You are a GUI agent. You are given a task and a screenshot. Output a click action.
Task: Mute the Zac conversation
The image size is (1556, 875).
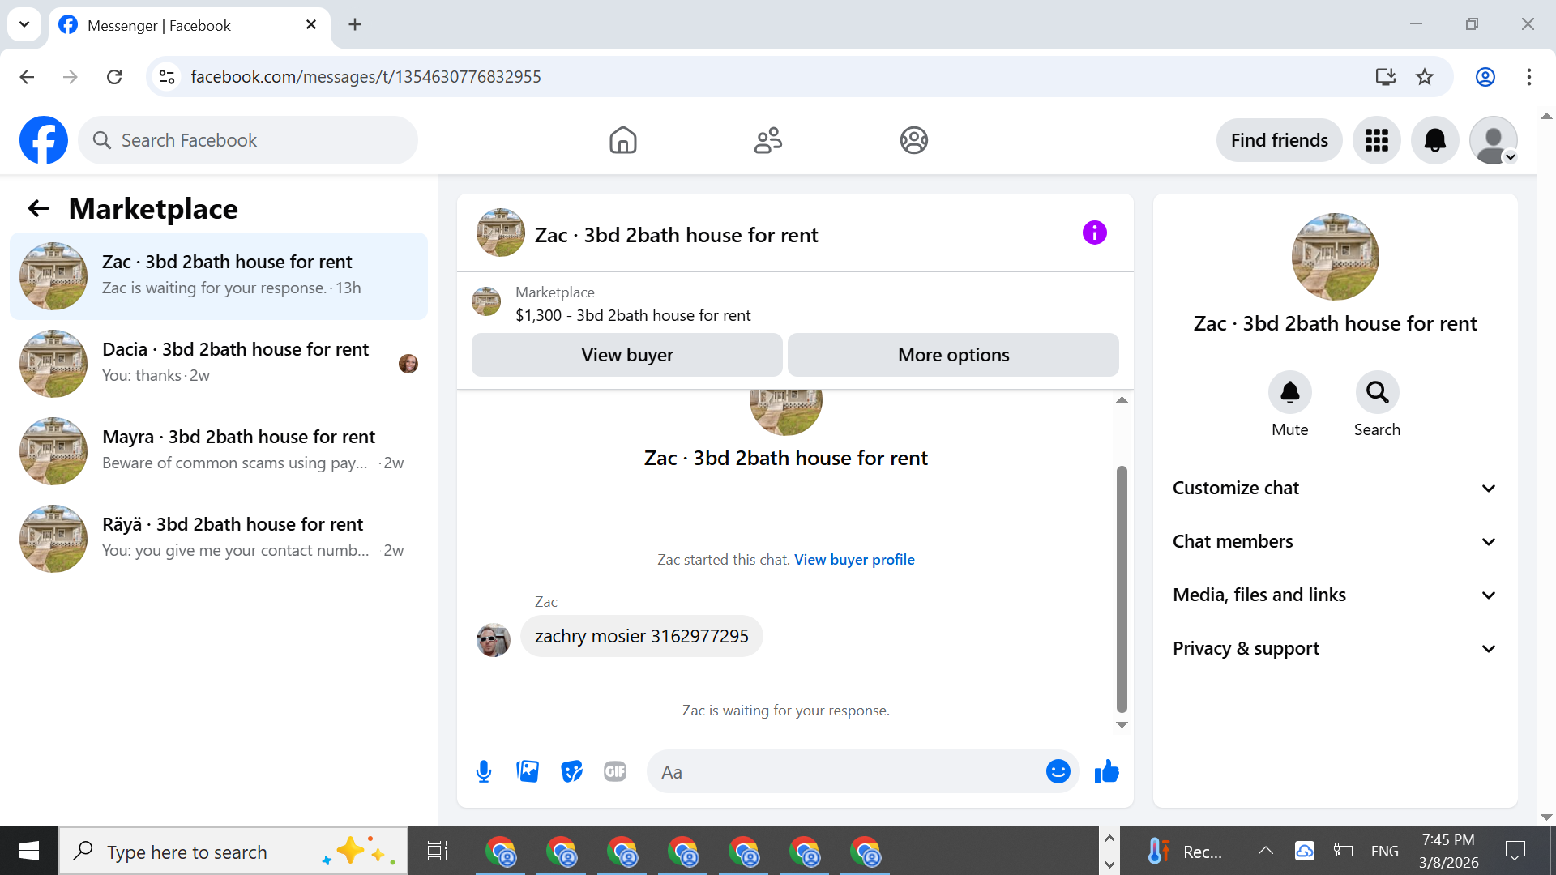click(x=1289, y=393)
